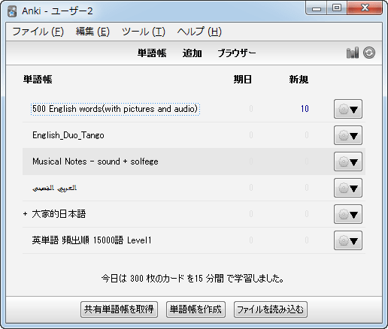Click the sync circular arrows icon
This screenshot has height=329, width=388.
point(369,53)
